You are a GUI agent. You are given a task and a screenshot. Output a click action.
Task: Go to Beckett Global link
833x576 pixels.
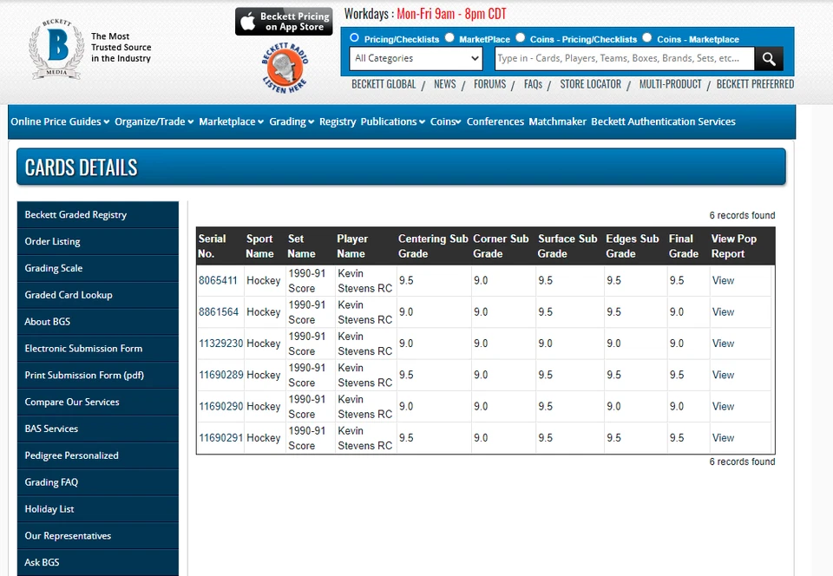pyautogui.click(x=384, y=84)
